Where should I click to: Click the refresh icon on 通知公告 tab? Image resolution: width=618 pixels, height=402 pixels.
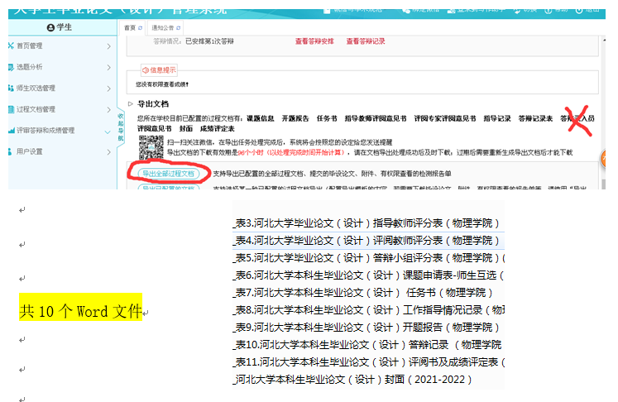click(180, 27)
